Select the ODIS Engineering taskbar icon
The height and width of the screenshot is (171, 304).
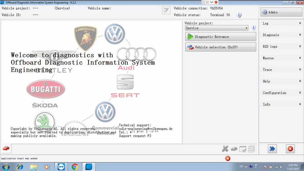coord(89,167)
